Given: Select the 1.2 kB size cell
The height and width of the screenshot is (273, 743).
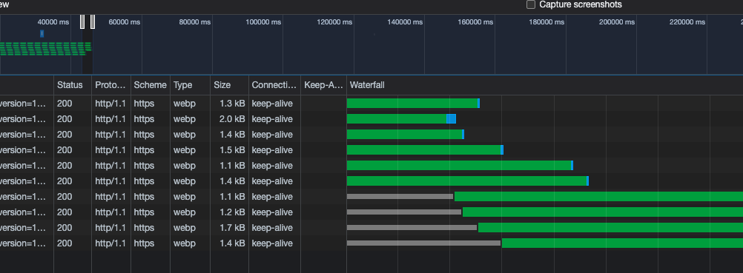Looking at the screenshot, I should coord(229,212).
